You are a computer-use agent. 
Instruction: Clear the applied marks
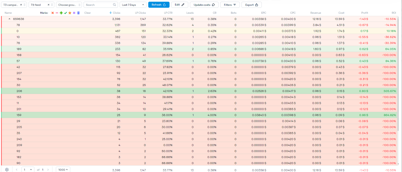[88, 13]
